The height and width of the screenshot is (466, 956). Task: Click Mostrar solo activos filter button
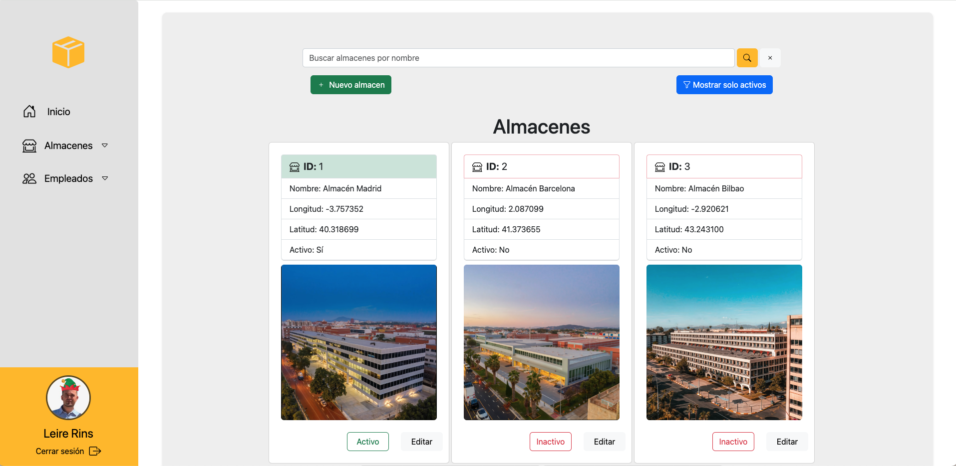(724, 85)
